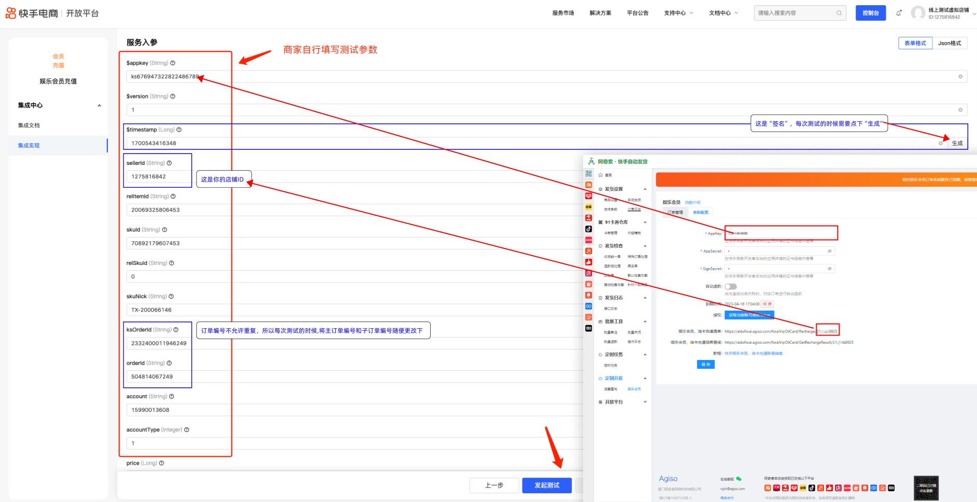Click help icon next to sellerId

coord(169,163)
